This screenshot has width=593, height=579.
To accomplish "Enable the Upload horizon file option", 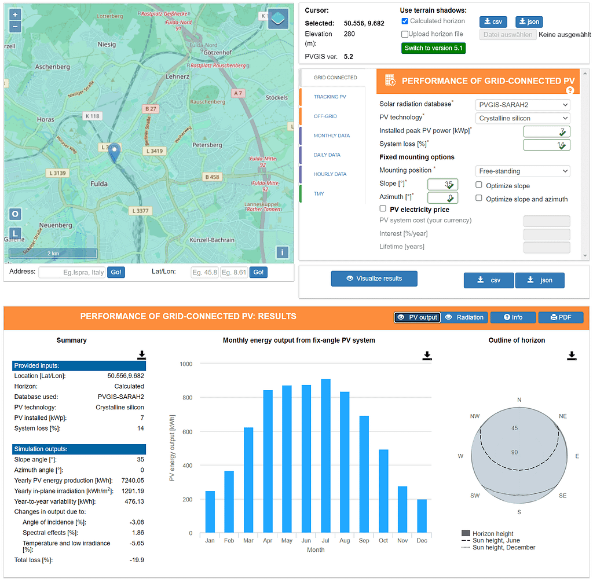I will coord(404,34).
